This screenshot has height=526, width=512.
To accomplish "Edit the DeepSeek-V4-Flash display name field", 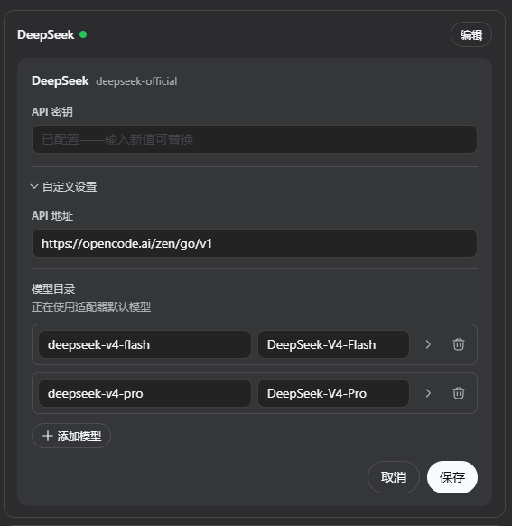I will pyautogui.click(x=333, y=344).
